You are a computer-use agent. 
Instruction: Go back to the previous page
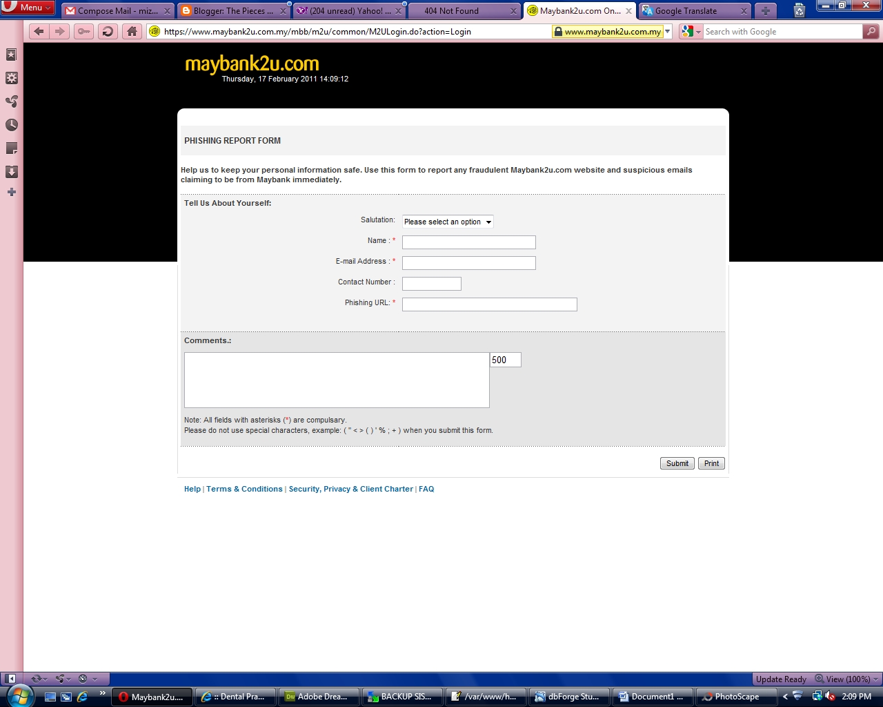(x=39, y=31)
